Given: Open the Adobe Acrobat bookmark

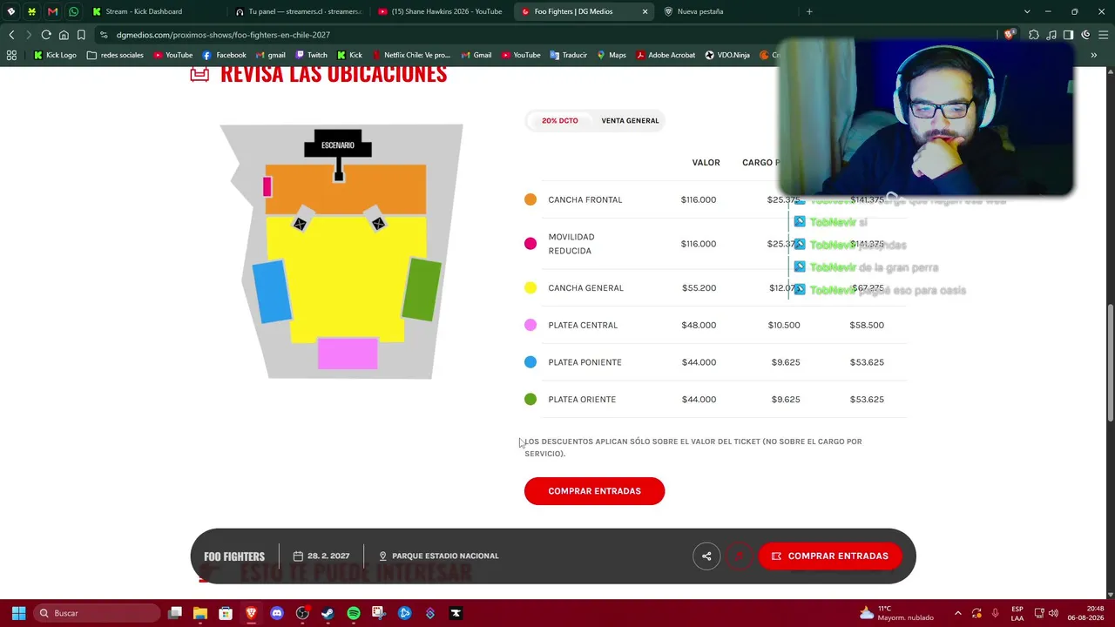Looking at the screenshot, I should (x=666, y=55).
